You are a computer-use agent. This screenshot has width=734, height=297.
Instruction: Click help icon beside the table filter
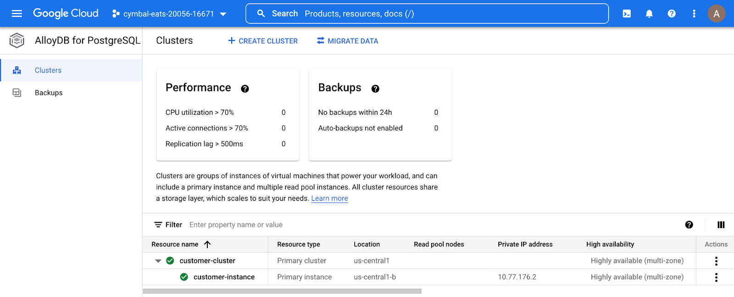click(689, 225)
